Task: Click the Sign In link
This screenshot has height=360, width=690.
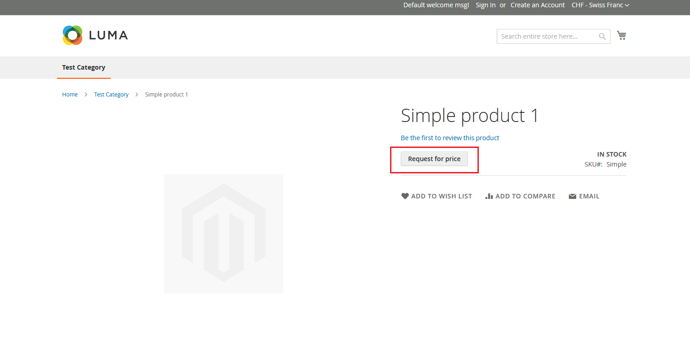Action: point(485,5)
